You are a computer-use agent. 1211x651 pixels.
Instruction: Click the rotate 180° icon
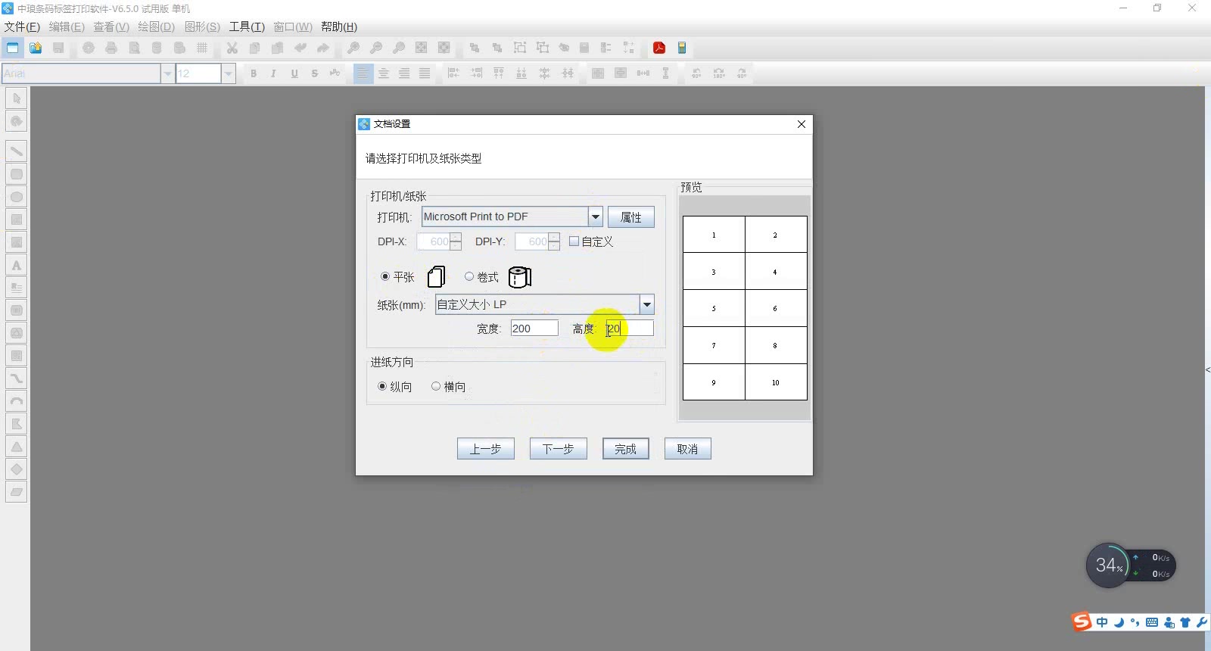[719, 73]
